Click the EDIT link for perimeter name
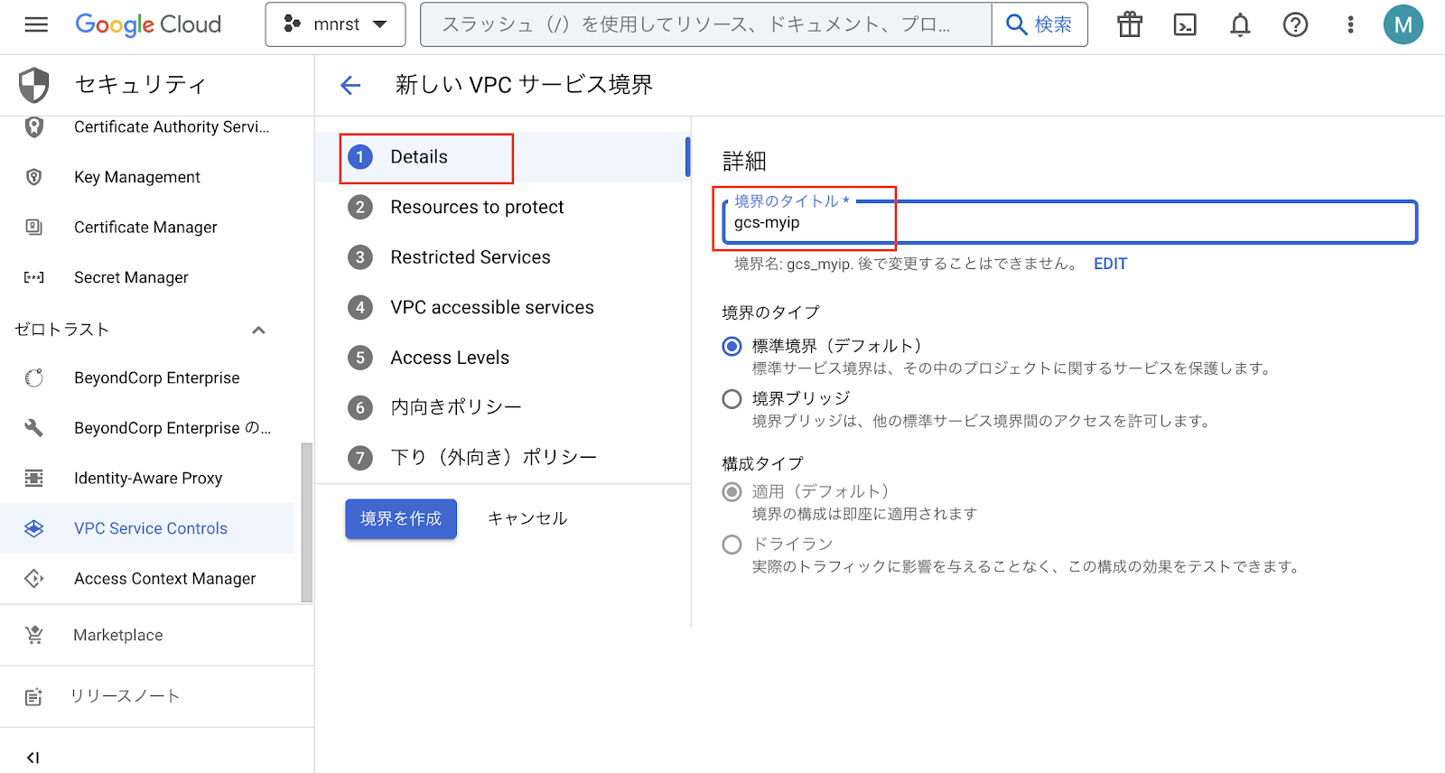This screenshot has height=773, width=1445. [1110, 264]
